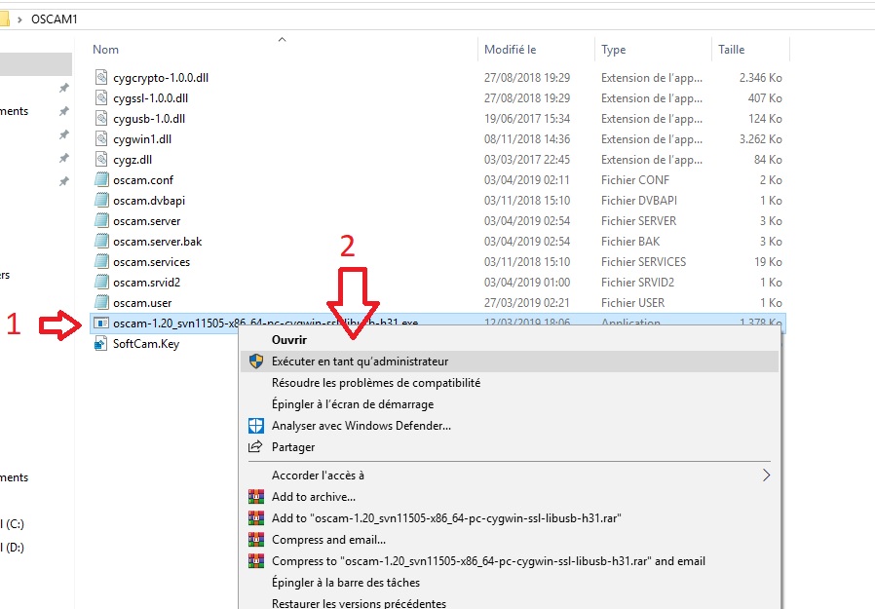Choose Ouvrir from the context menu

(x=289, y=339)
